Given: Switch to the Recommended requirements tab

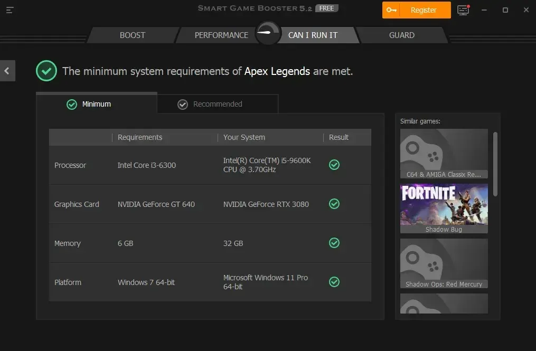Looking at the screenshot, I should point(218,103).
